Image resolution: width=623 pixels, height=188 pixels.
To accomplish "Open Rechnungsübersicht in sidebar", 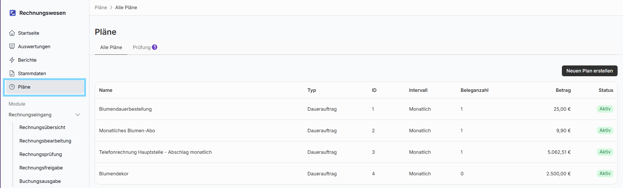I will coord(42,127).
